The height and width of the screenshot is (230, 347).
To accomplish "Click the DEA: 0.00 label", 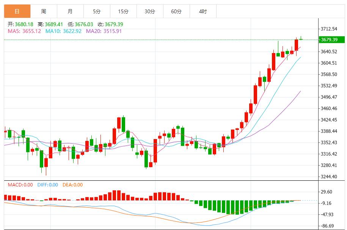I will pyautogui.click(x=72, y=185).
